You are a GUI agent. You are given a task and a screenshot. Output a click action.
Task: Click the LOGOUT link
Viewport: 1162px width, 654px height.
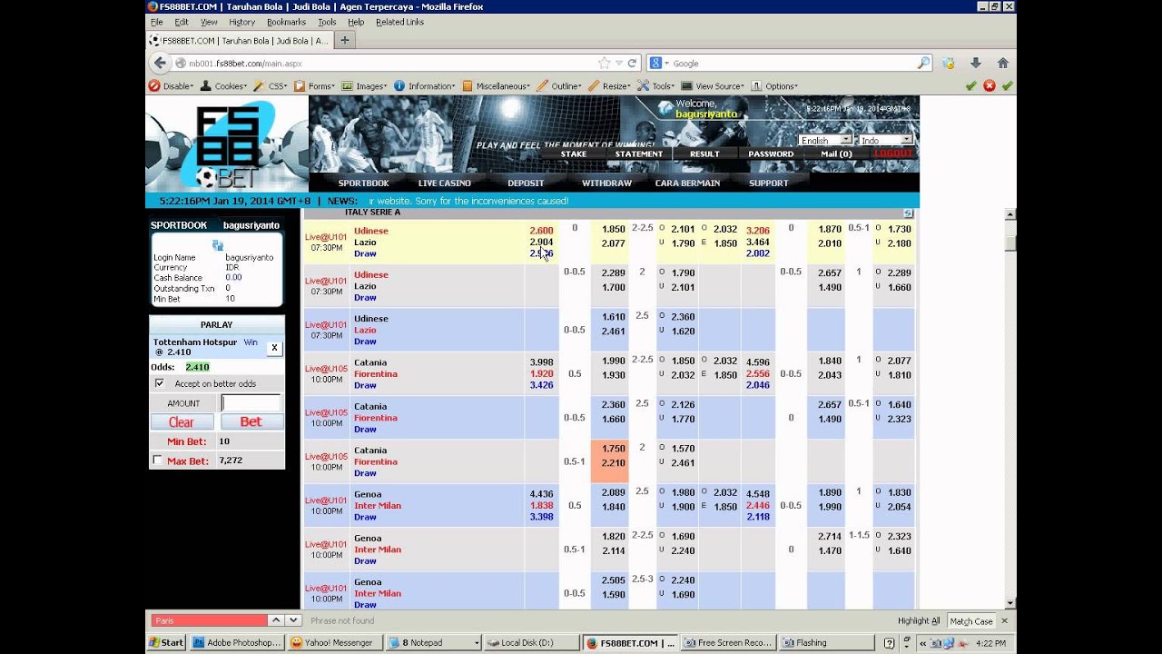(x=892, y=154)
